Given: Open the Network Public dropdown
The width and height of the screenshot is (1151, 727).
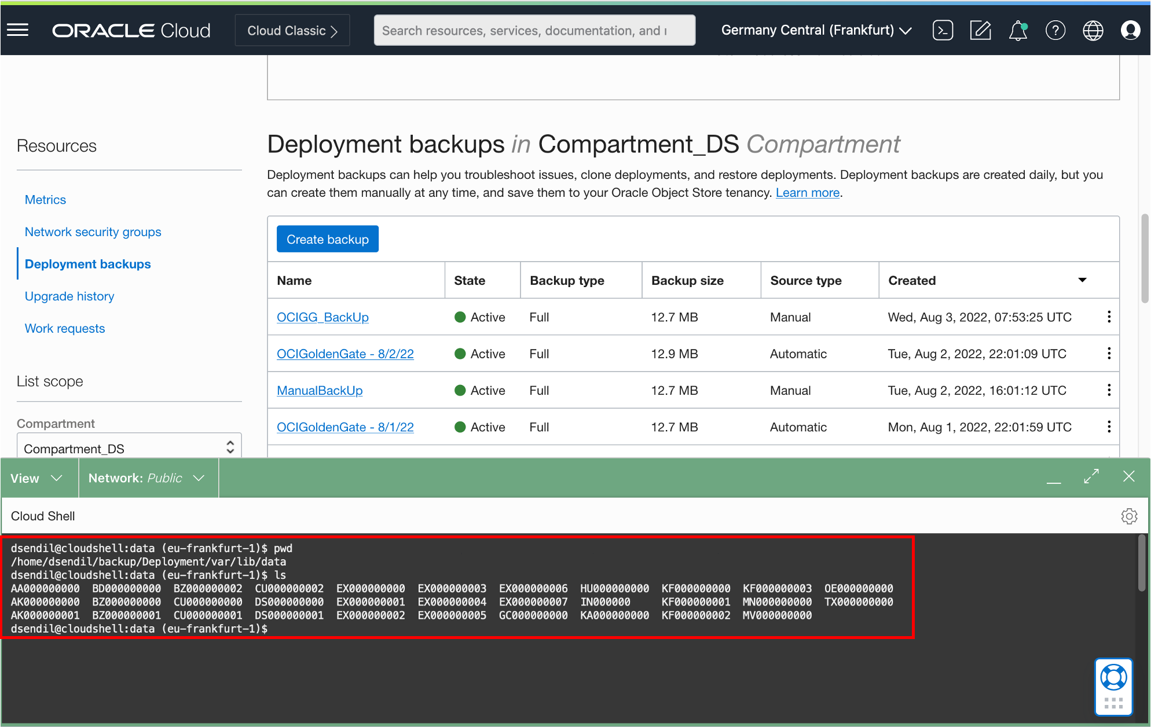Looking at the screenshot, I should pos(148,478).
